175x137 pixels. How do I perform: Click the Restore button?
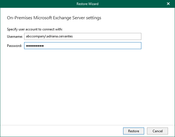coord(133,131)
